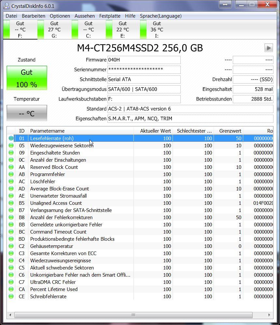Select disk F: in the drive bar

(x=20, y=29)
